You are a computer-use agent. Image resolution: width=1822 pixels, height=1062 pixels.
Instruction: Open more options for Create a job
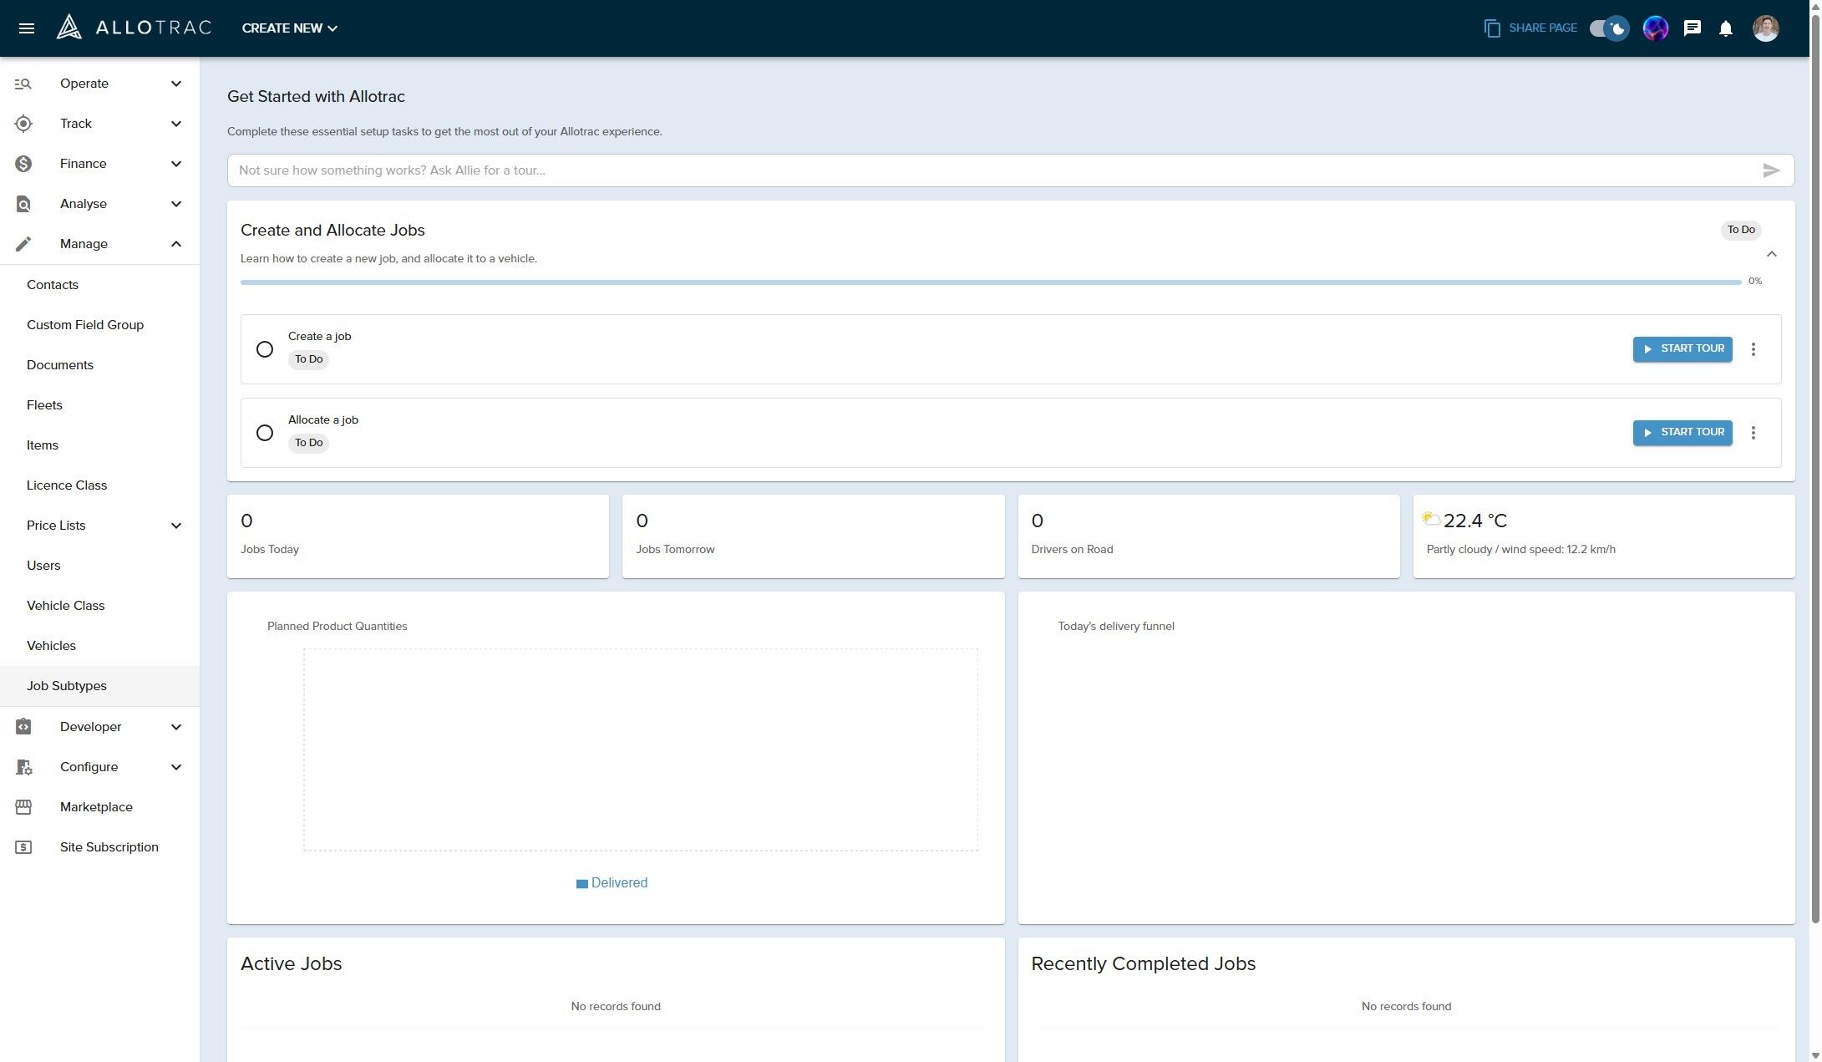pyautogui.click(x=1753, y=349)
